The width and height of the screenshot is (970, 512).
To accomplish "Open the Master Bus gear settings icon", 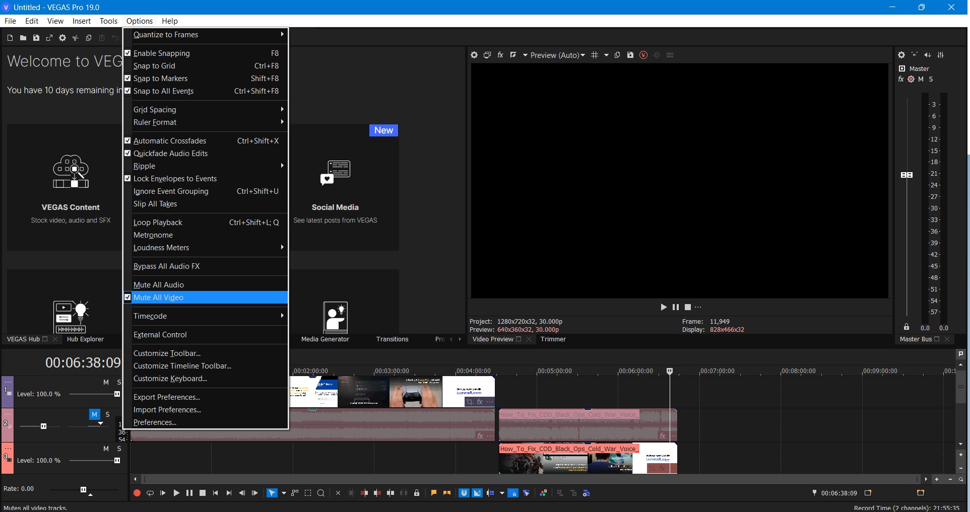I will [x=901, y=55].
